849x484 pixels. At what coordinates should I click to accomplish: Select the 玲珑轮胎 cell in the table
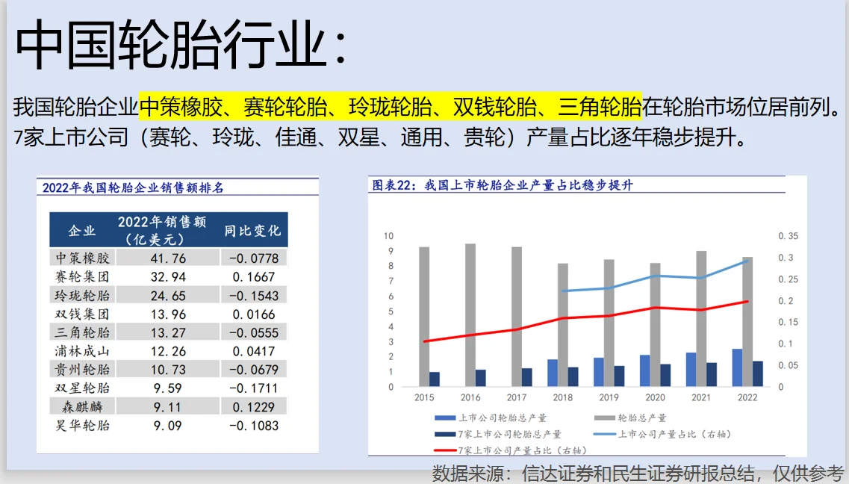click(82, 296)
